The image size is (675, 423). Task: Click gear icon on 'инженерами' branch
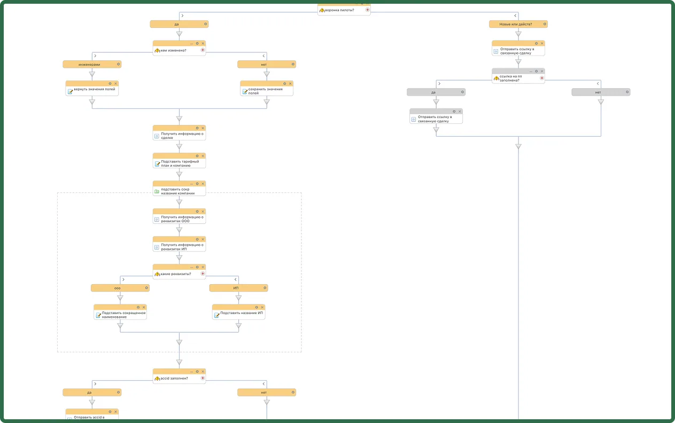(118, 64)
